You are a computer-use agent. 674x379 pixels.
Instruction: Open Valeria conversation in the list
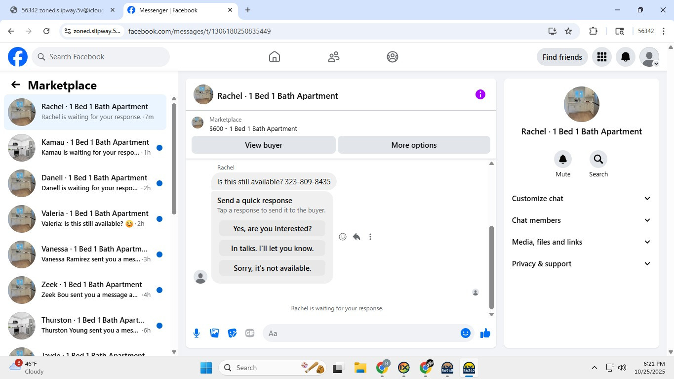(85, 219)
